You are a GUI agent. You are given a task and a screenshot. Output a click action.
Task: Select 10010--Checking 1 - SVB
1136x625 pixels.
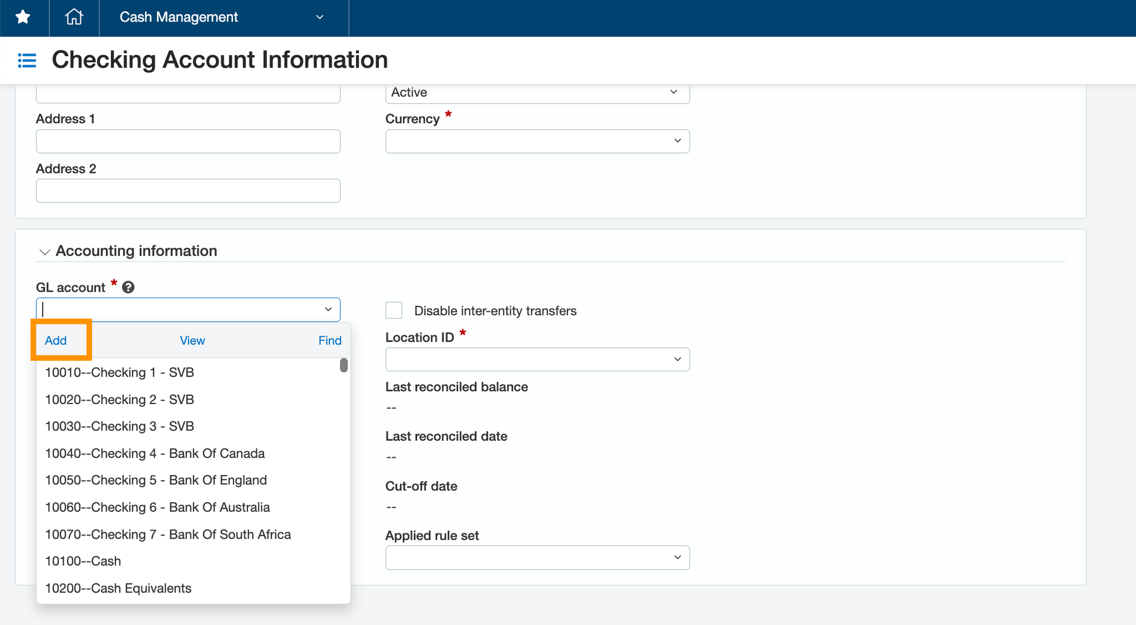(x=189, y=373)
